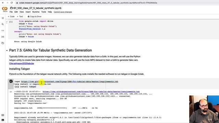Open the Help menu
Viewport: 219px width, 123px height.
click(x=50, y=12)
